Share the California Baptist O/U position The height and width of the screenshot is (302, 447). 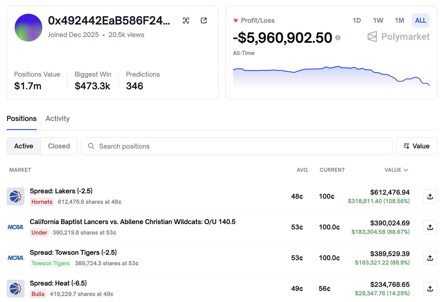(430, 227)
